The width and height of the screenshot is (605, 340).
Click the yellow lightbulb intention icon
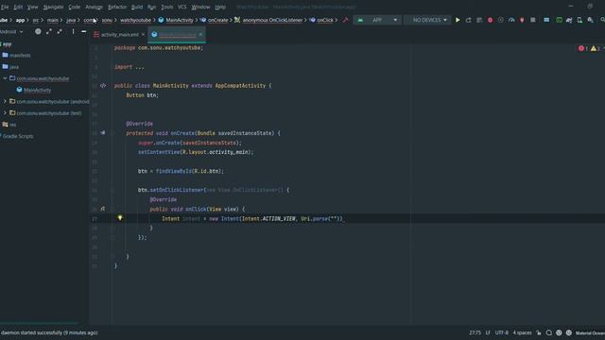120,218
